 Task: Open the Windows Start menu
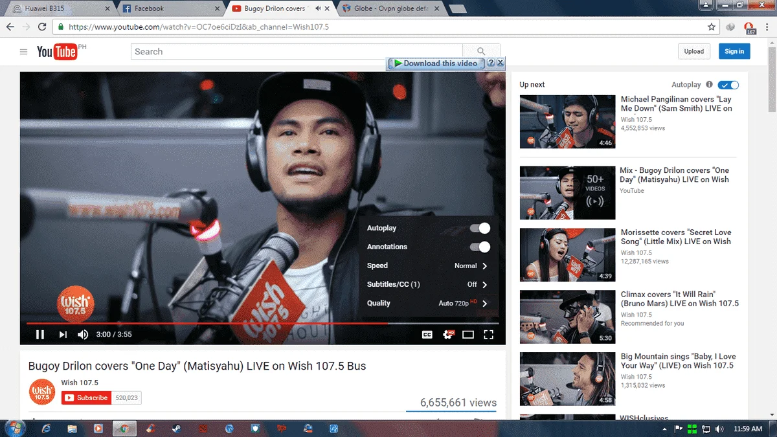point(14,428)
